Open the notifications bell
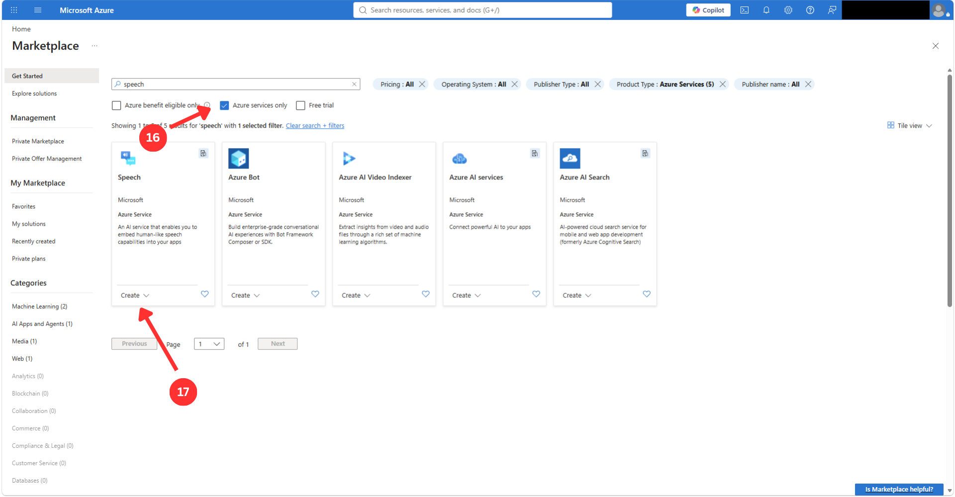This screenshot has width=955, height=497. click(766, 10)
